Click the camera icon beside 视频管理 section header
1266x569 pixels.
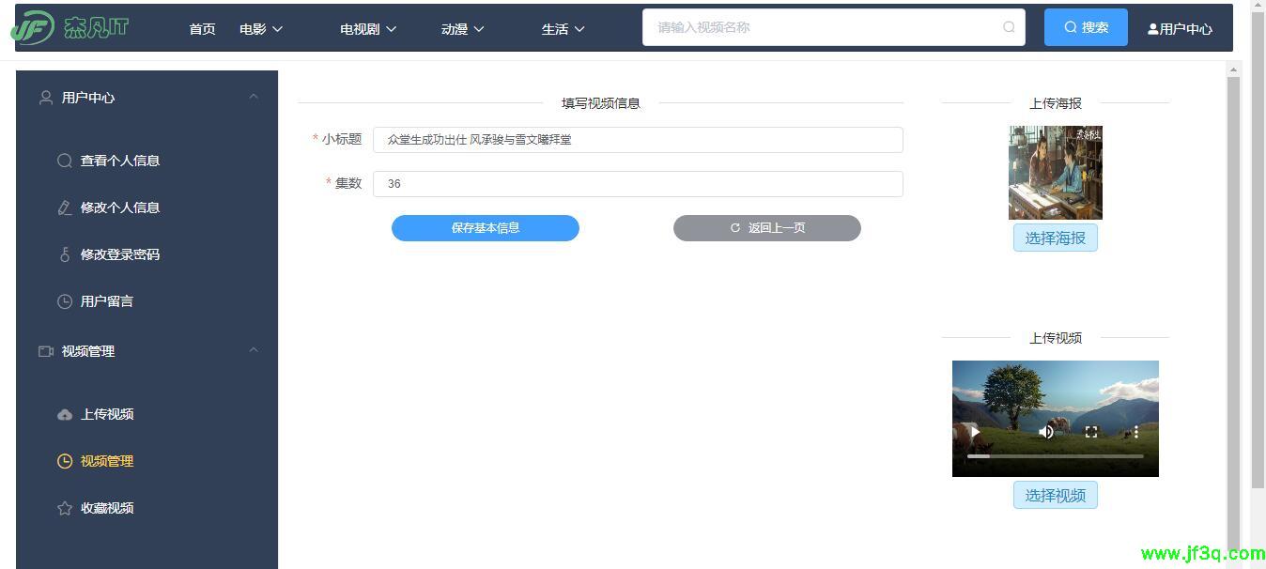(45, 351)
